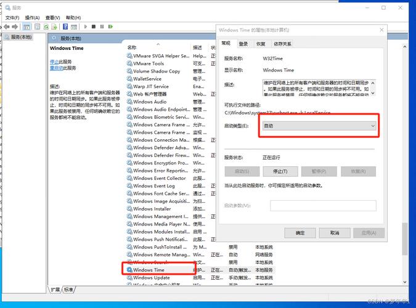Go forward with the toolbar forward arrow
This screenshot has width=416, height=308.
15,26
